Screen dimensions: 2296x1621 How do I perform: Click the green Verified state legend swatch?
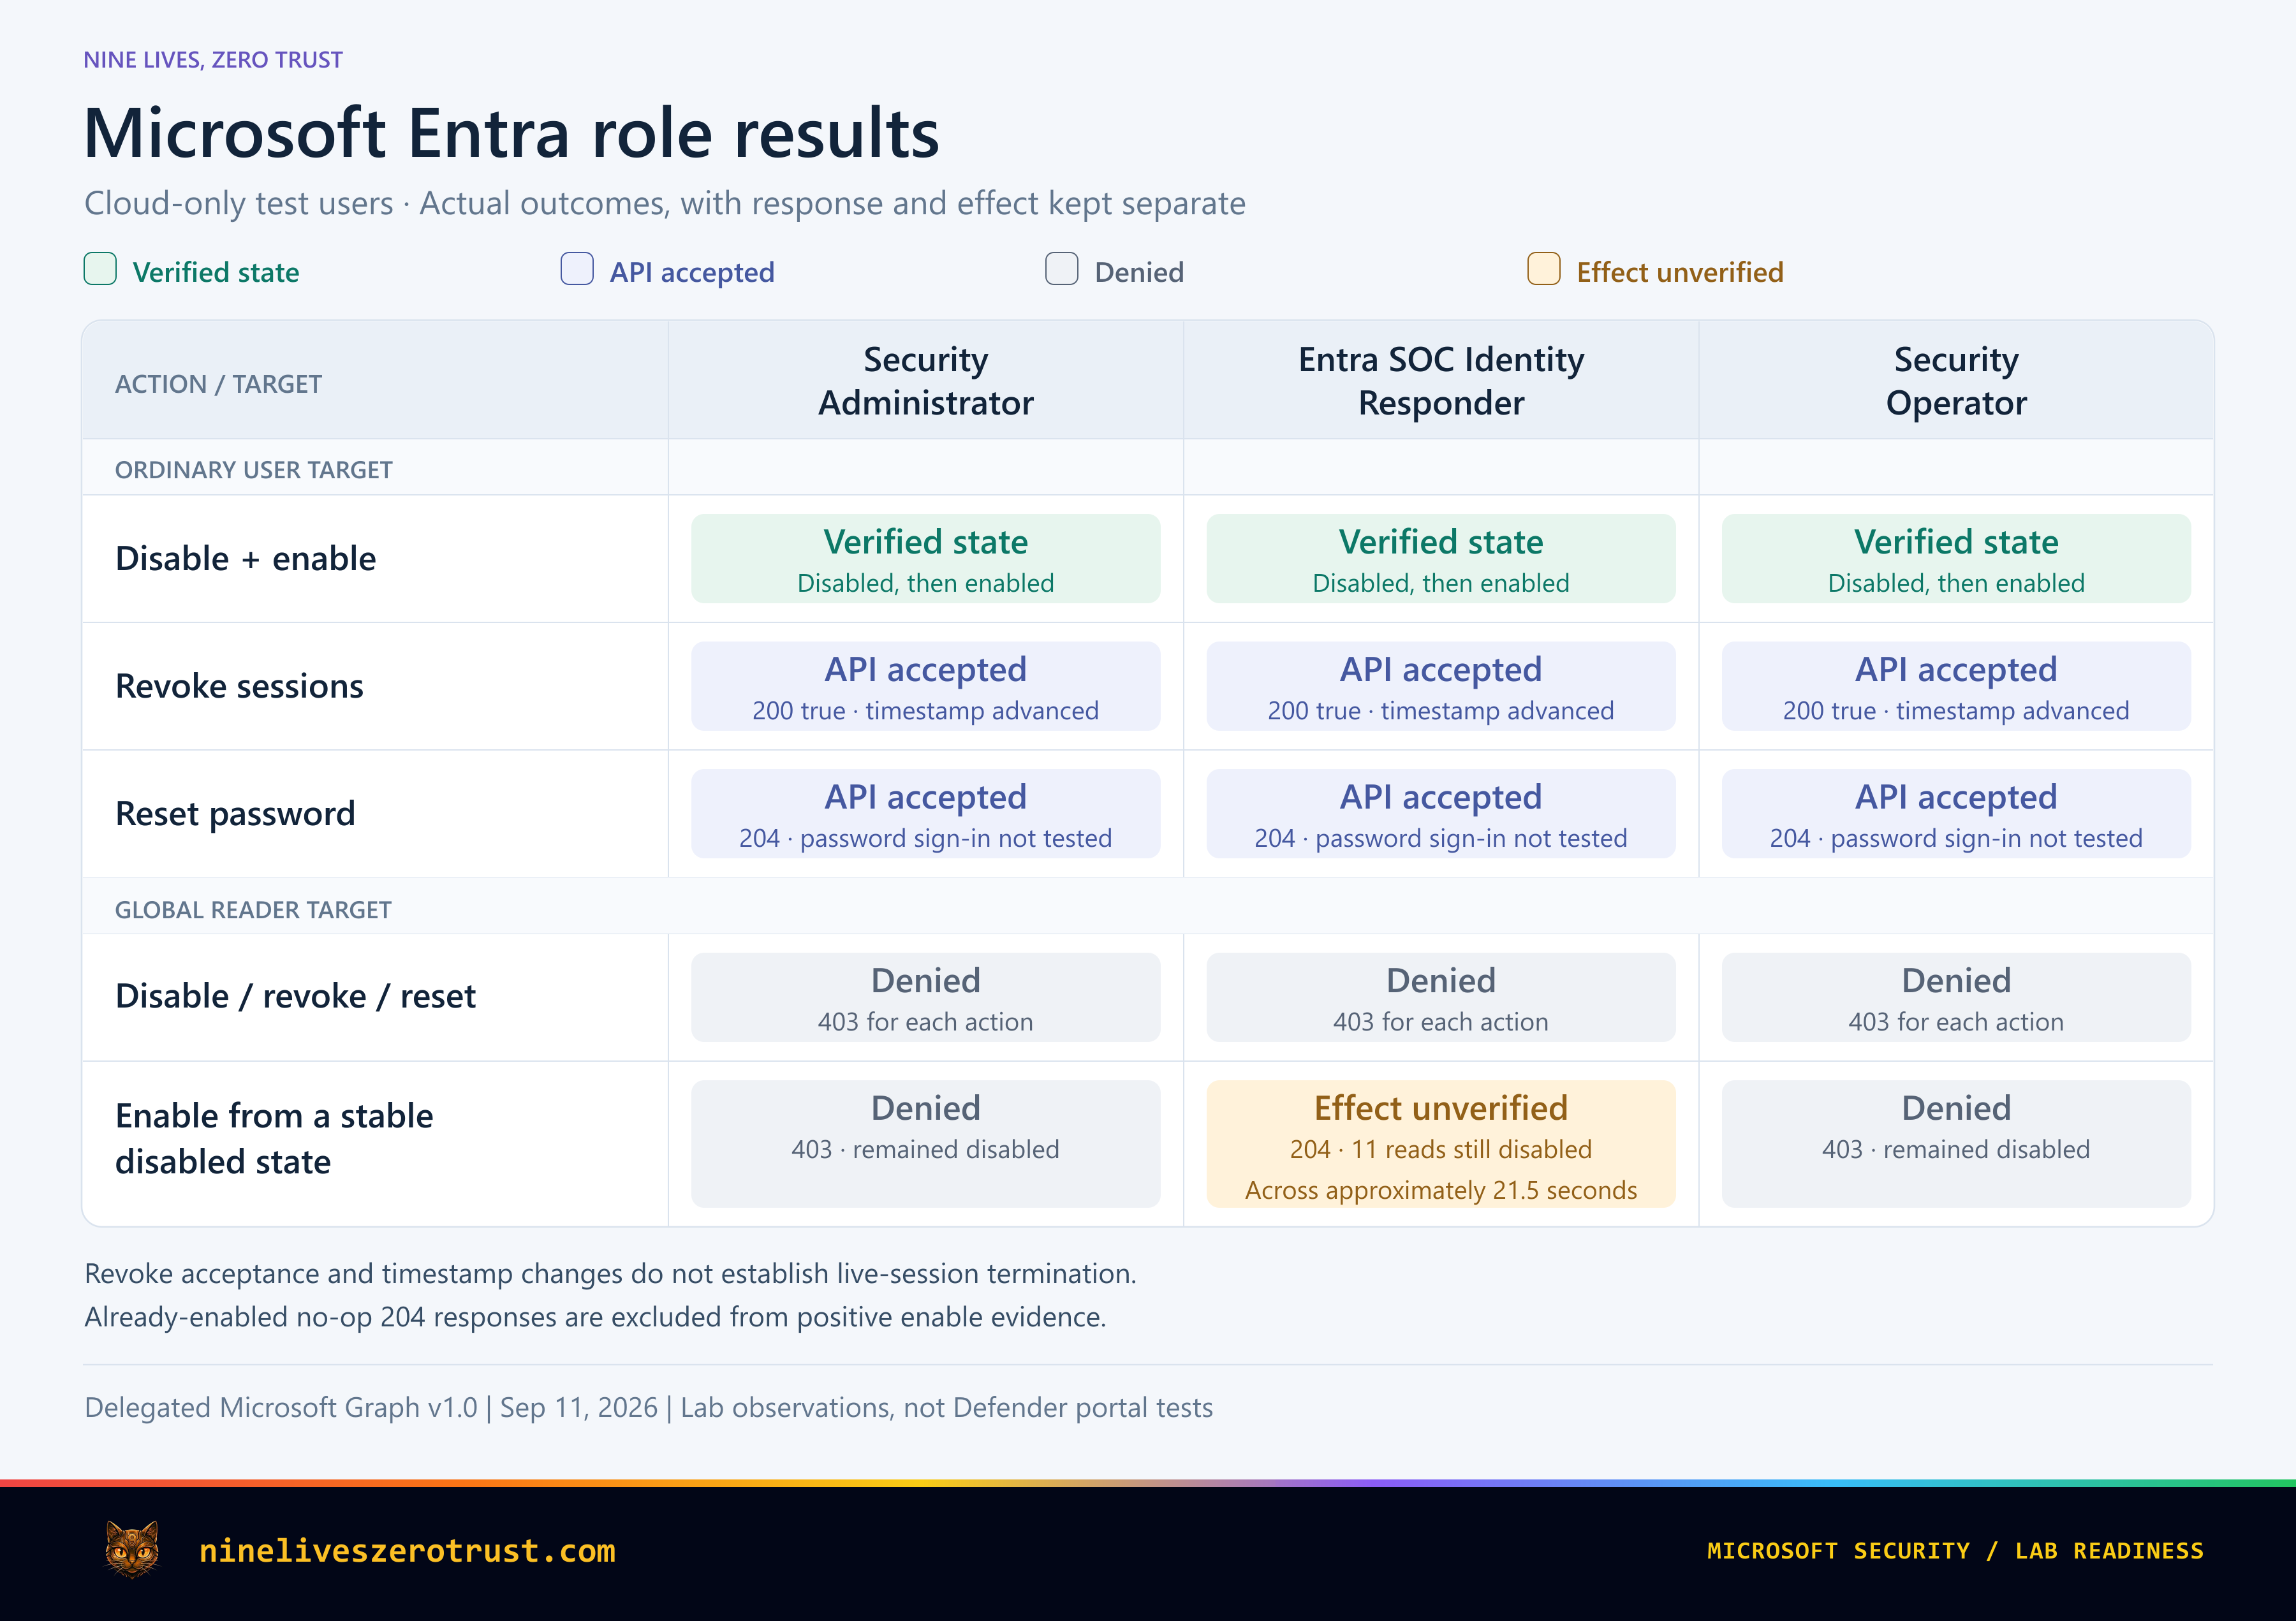[100, 269]
